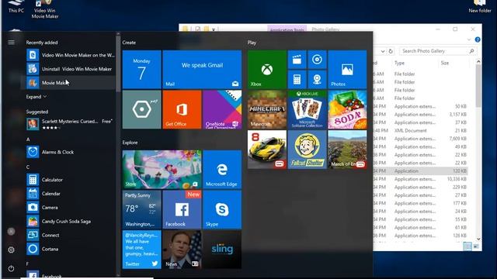The image size is (497, 279).
Task: Open Explorer help icon
Action: [x=478, y=40]
